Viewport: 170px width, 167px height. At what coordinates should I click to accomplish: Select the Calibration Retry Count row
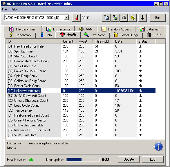pos(81,81)
